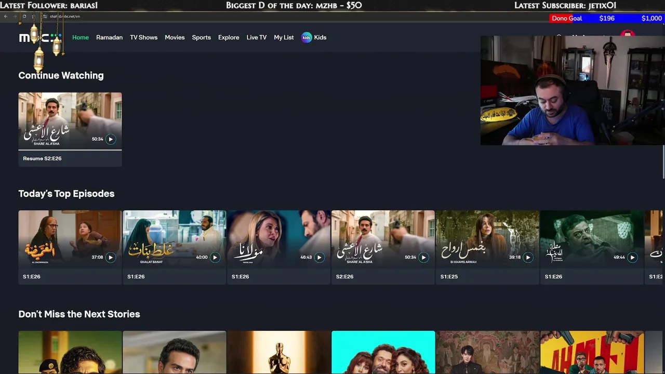This screenshot has width=665, height=374.
Task: Open My List
Action: click(x=284, y=37)
